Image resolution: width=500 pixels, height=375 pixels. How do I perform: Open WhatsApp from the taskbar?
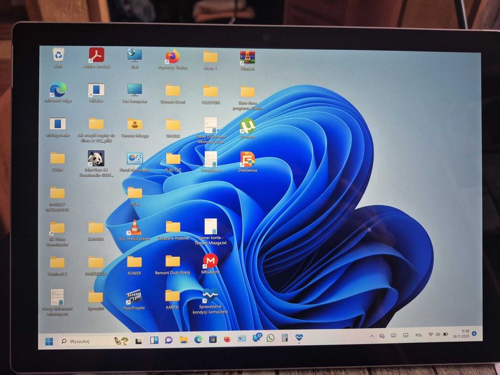point(271,338)
